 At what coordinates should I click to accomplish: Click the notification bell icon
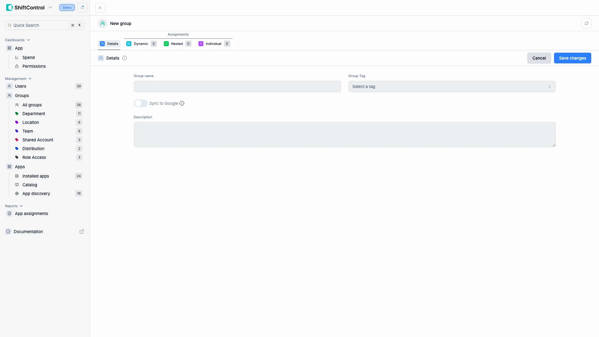82,7
